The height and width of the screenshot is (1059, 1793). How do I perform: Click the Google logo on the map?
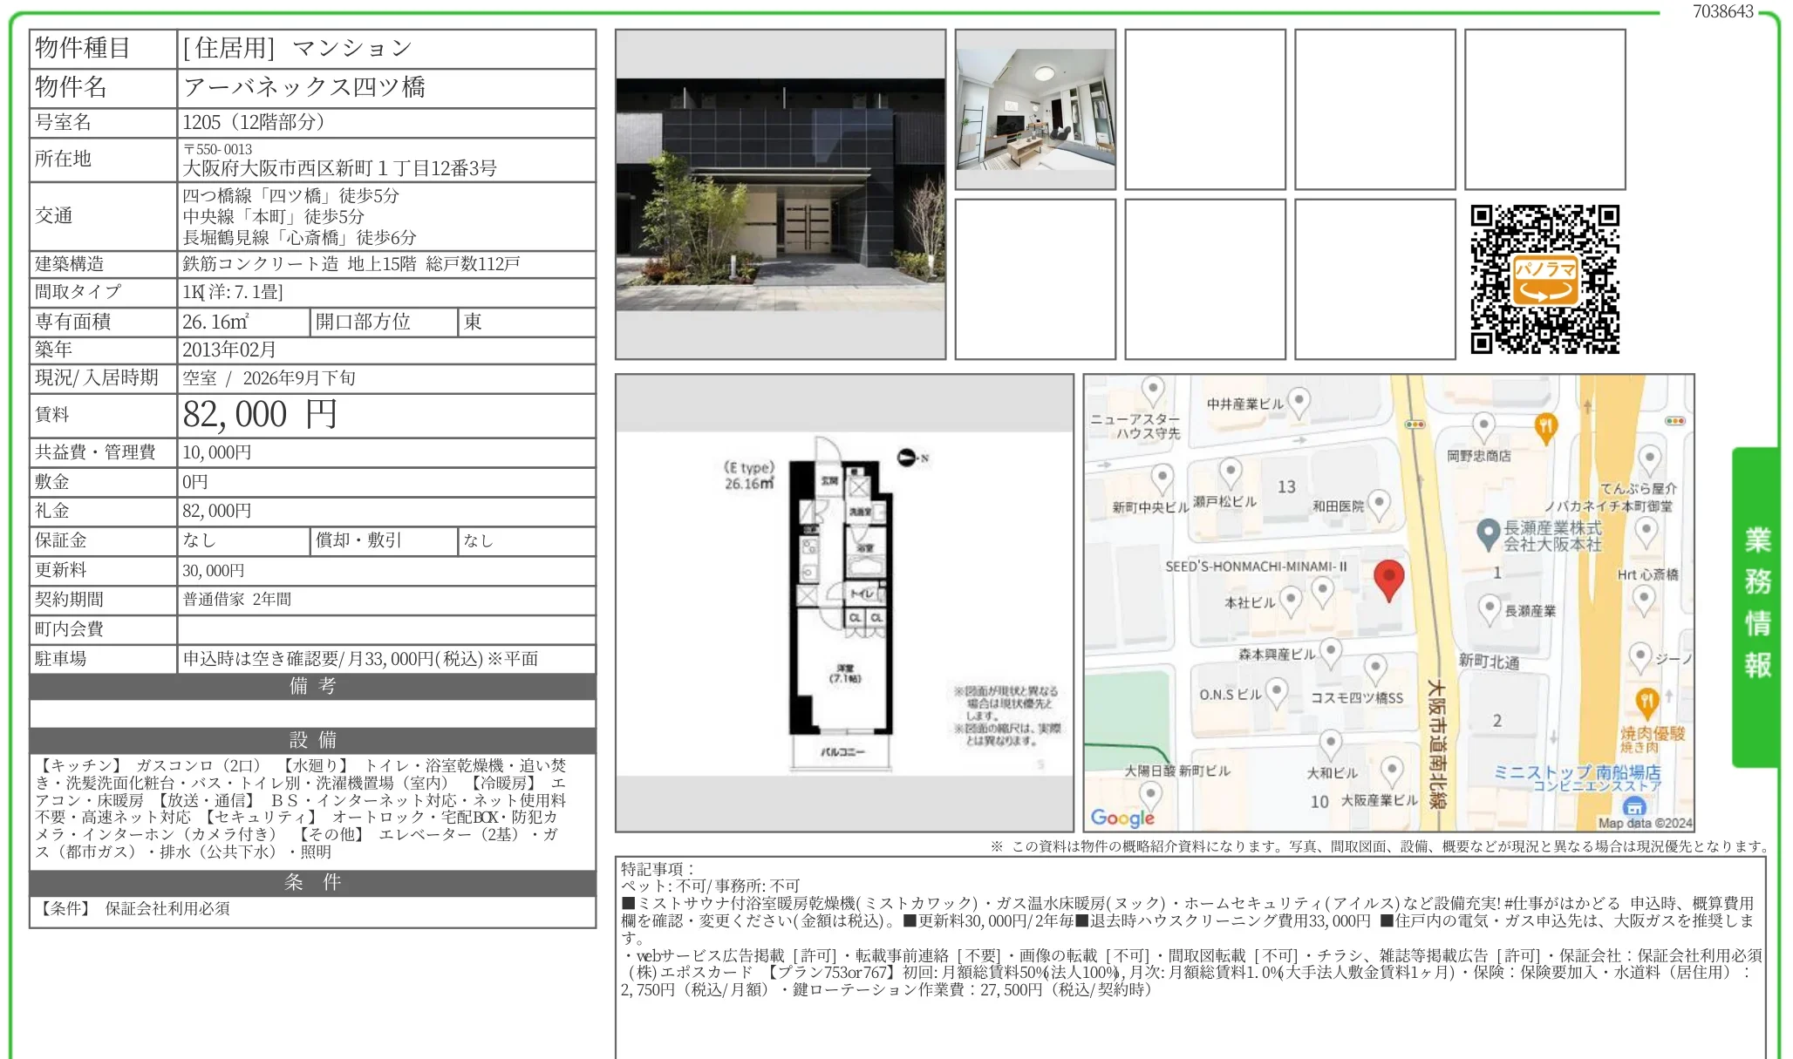pyautogui.click(x=1122, y=817)
